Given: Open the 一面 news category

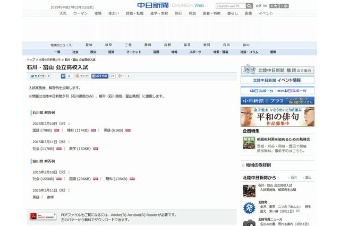Looking at the screenshot, I should tap(57, 52).
